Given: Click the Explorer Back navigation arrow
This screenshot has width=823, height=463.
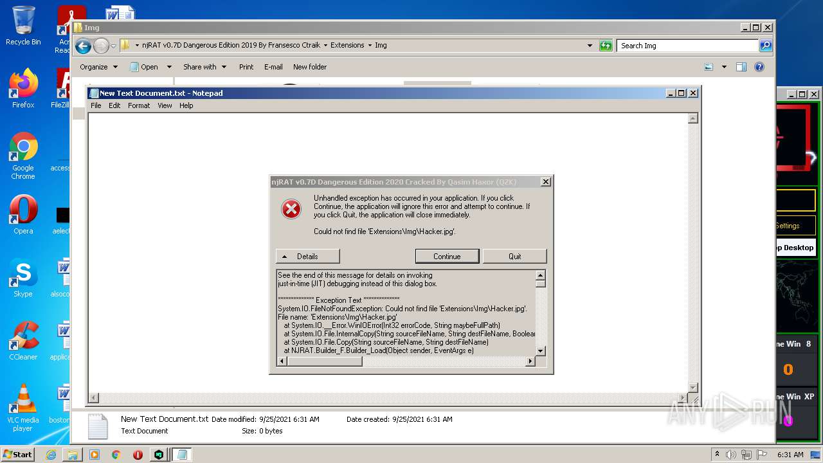Looking at the screenshot, I should click(83, 46).
